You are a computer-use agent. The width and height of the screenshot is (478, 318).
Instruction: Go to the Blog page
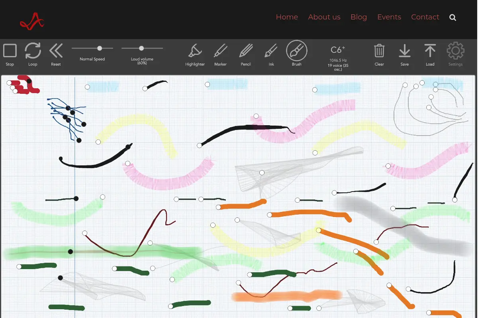coord(358,17)
